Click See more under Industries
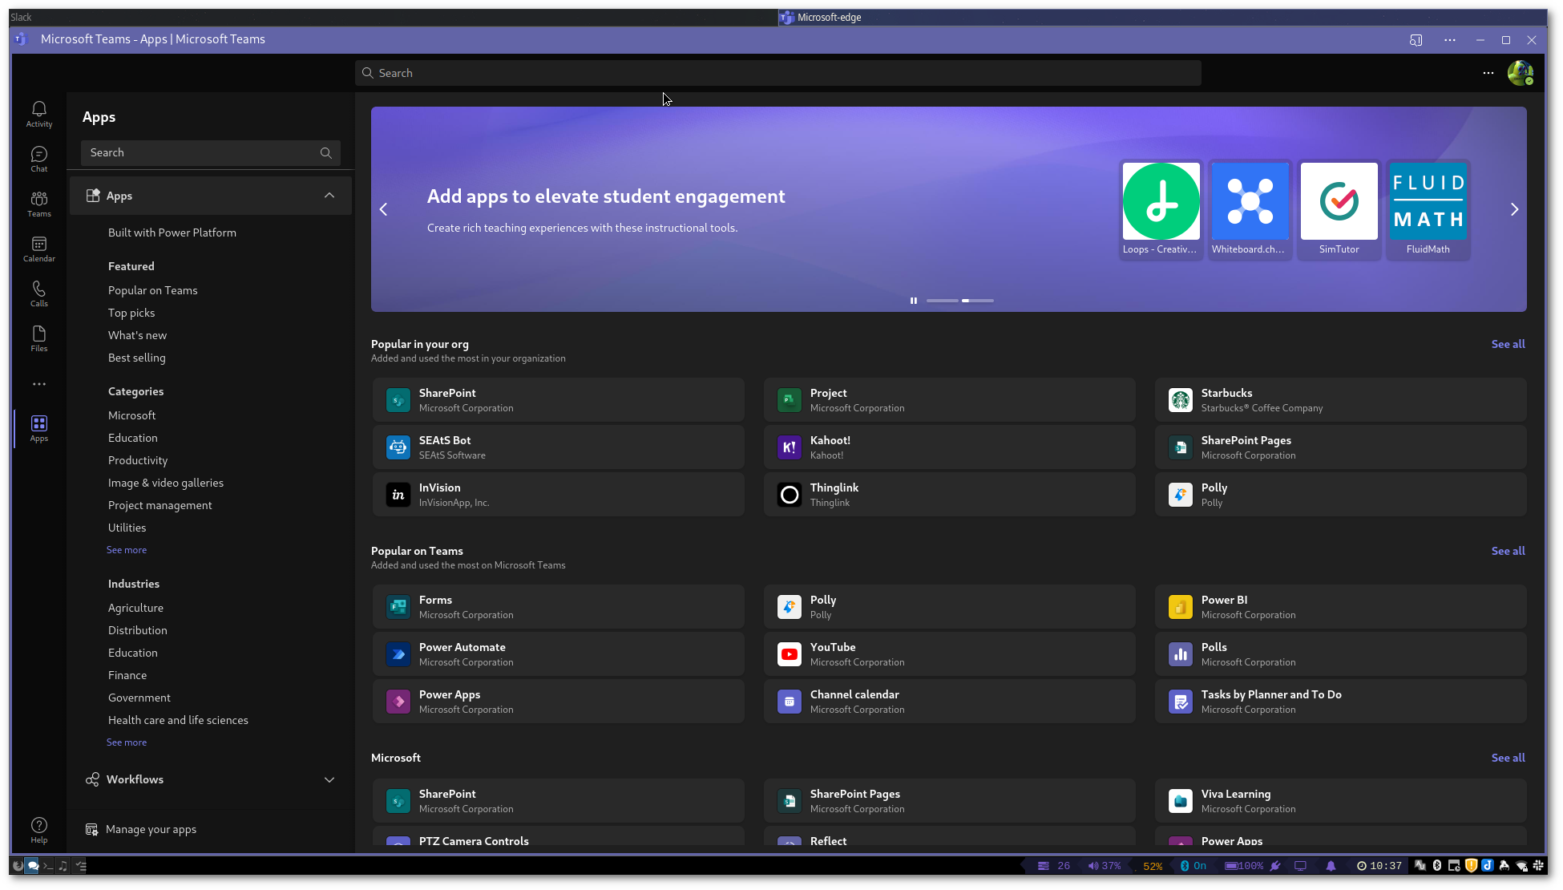 [127, 742]
